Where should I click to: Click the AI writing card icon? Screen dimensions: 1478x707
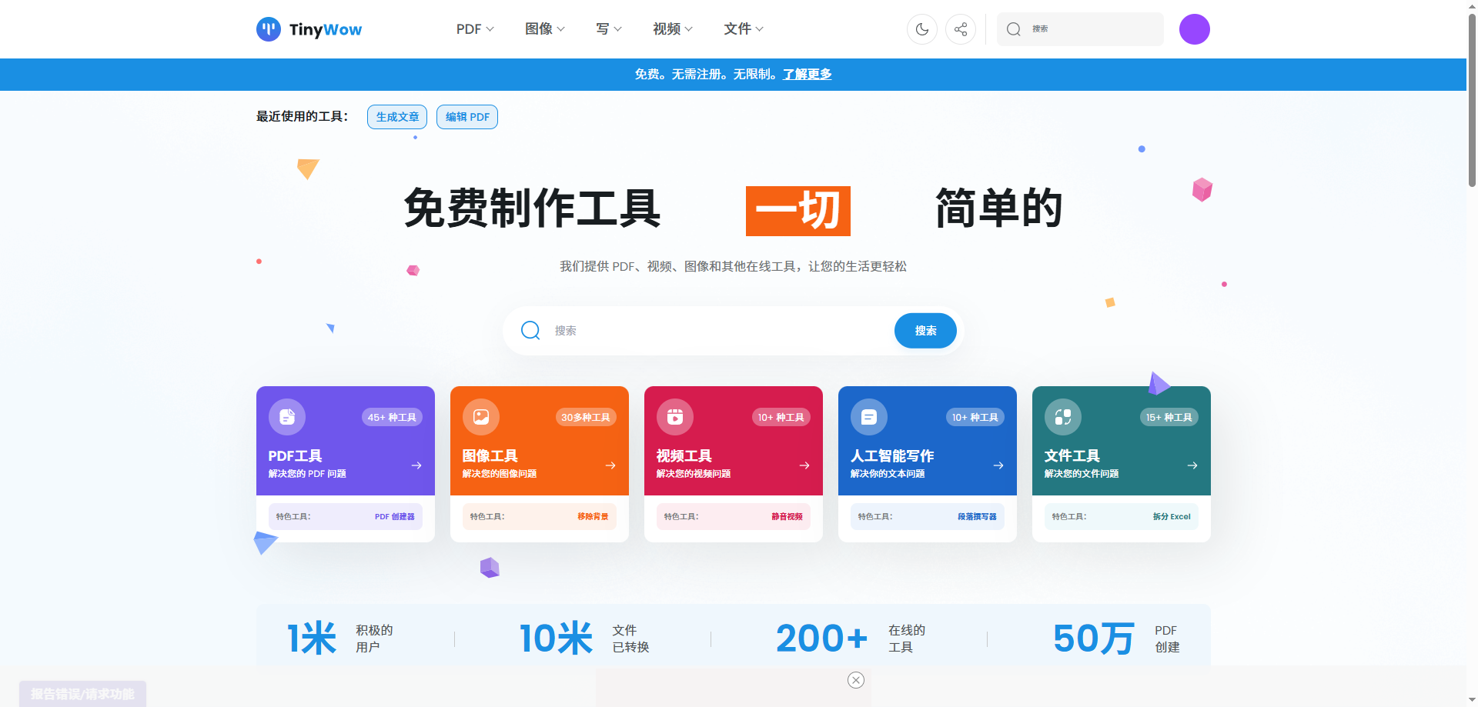869,417
